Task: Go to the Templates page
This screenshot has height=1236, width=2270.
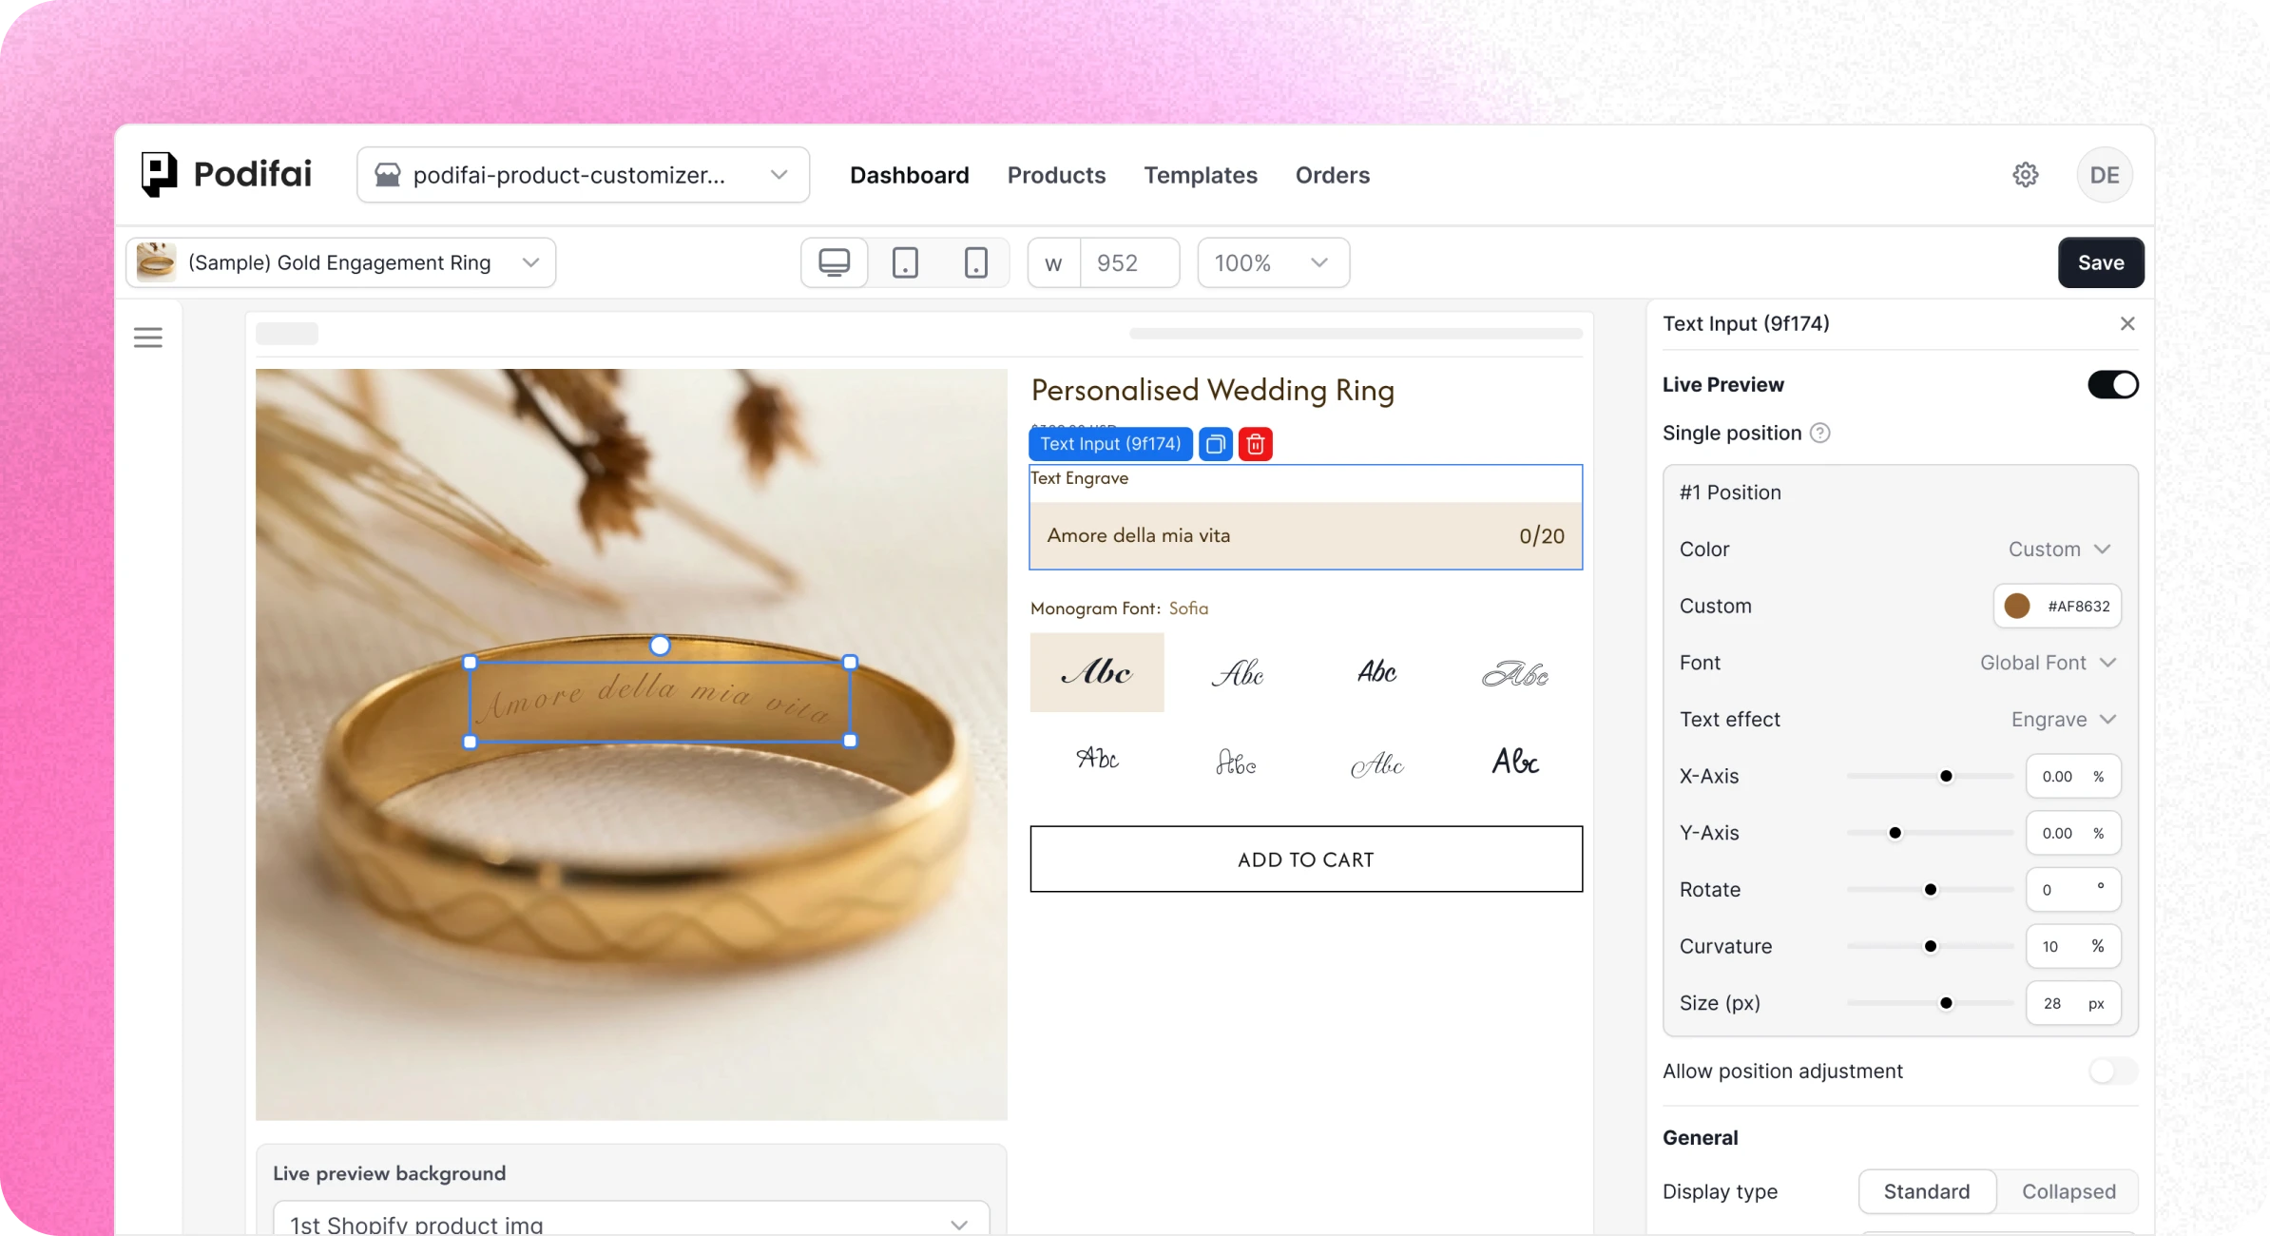Action: pos(1201,175)
